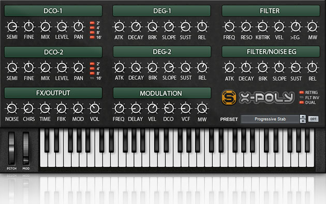Toggle the DCO-2 4' octave LED
Image resolution: width=326 pixels, height=204 pixels.
(92, 69)
